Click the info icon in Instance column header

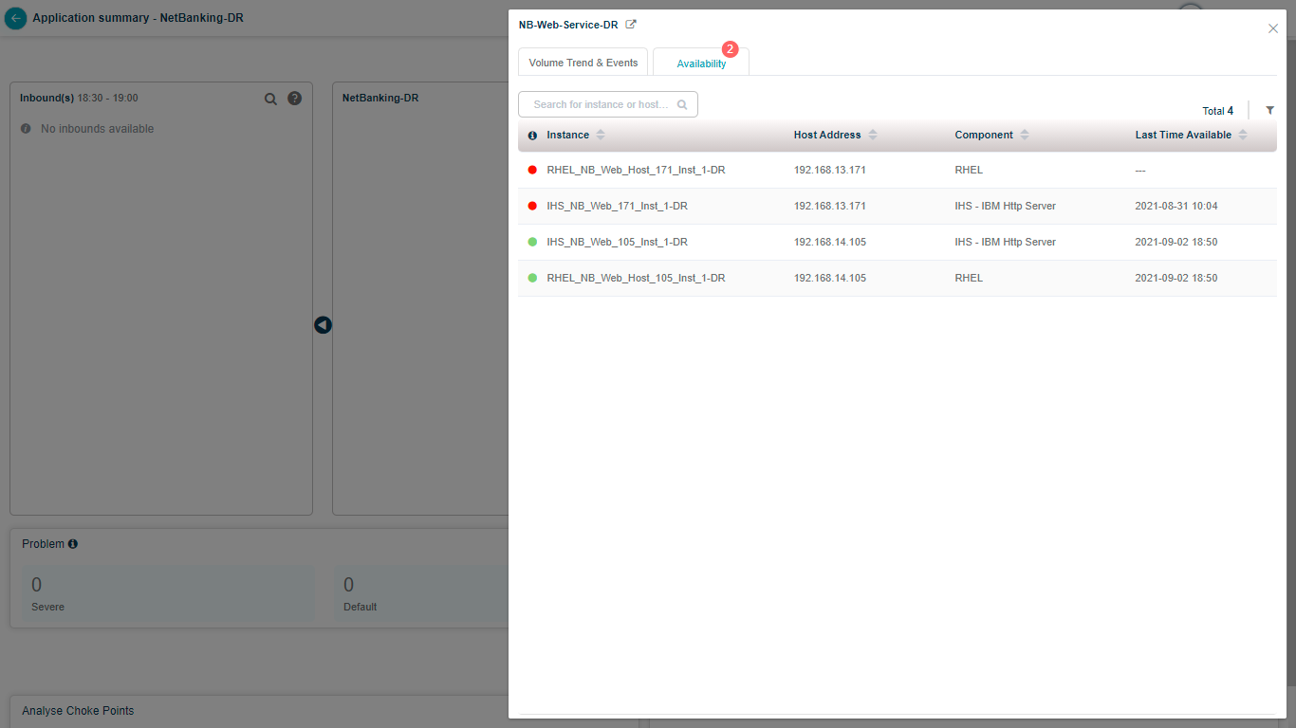tap(532, 136)
